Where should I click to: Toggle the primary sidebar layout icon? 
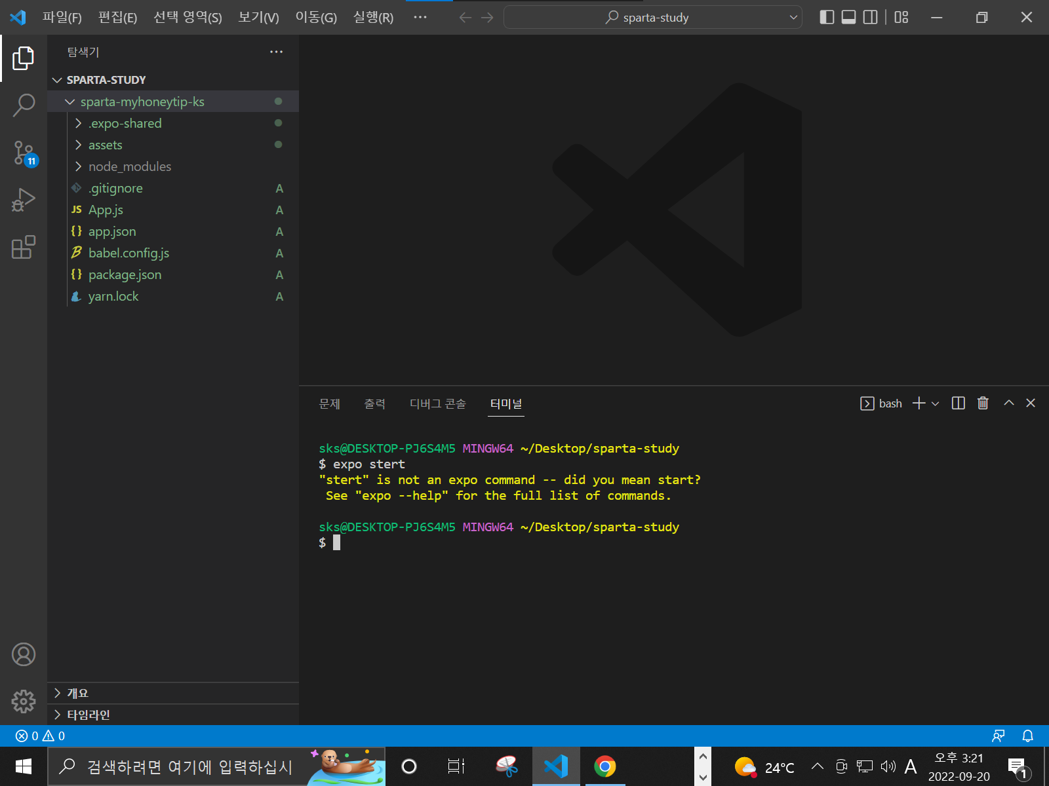point(827,18)
